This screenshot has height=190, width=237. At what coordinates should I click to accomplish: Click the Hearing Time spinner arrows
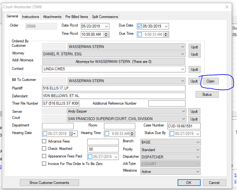tap(132, 134)
